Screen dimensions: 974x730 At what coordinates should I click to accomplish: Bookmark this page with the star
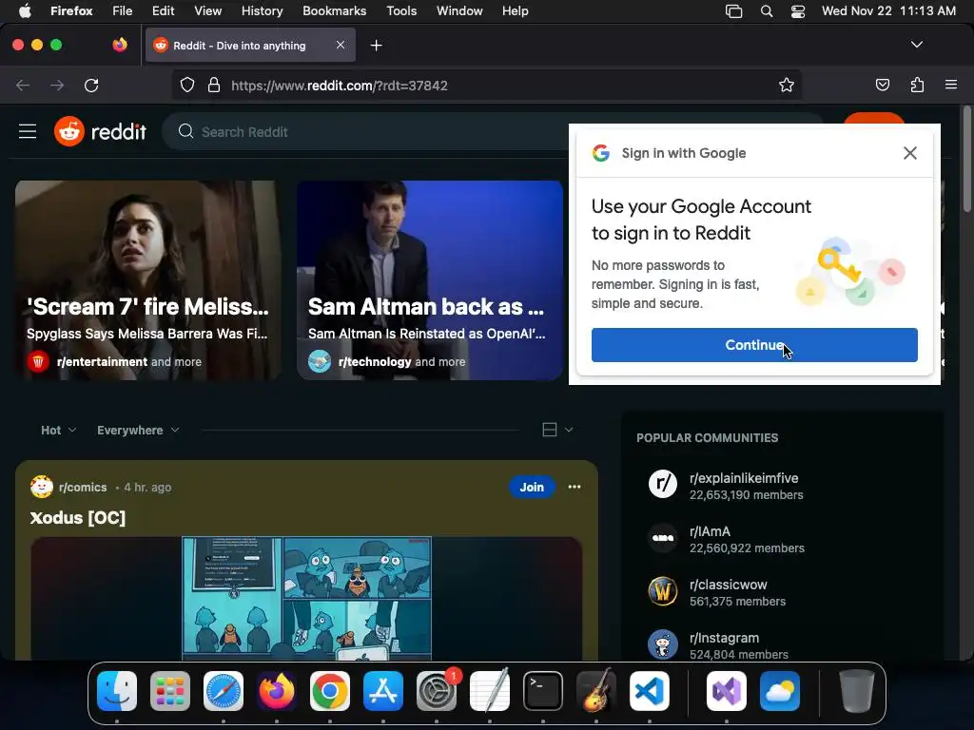[x=787, y=85]
